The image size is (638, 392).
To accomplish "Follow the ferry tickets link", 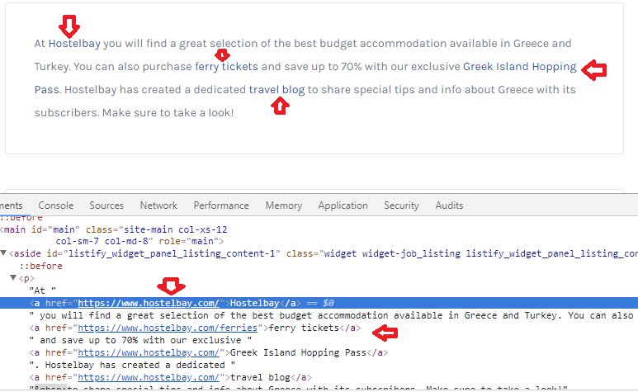I will pyautogui.click(x=226, y=67).
